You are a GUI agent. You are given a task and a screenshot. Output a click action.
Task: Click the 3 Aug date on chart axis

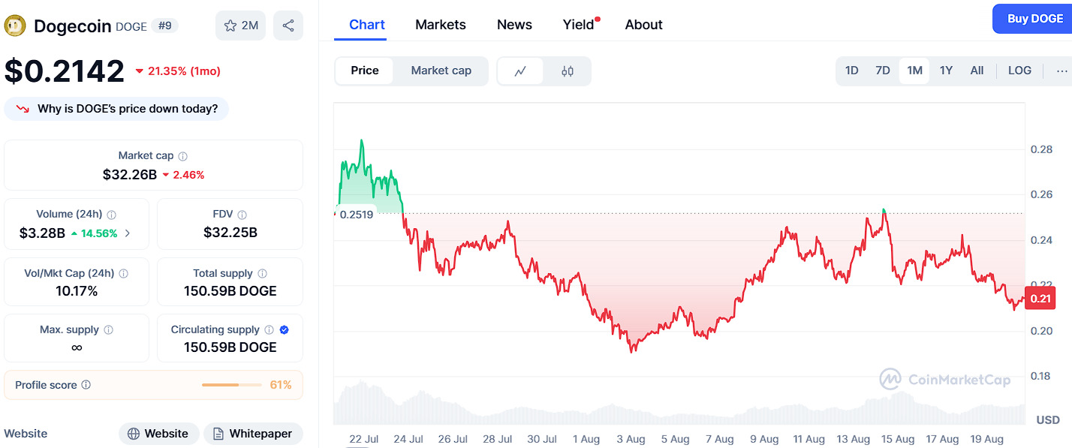(x=631, y=439)
